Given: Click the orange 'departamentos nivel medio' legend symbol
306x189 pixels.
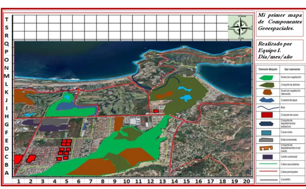Looking at the screenshot, I should [266, 148].
